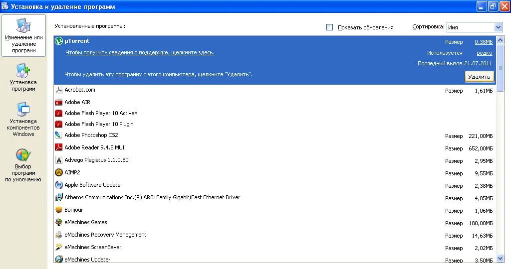This screenshot has height=269, width=511.
Task: Select the 'Adobe AIR' entry
Action: 275,102
